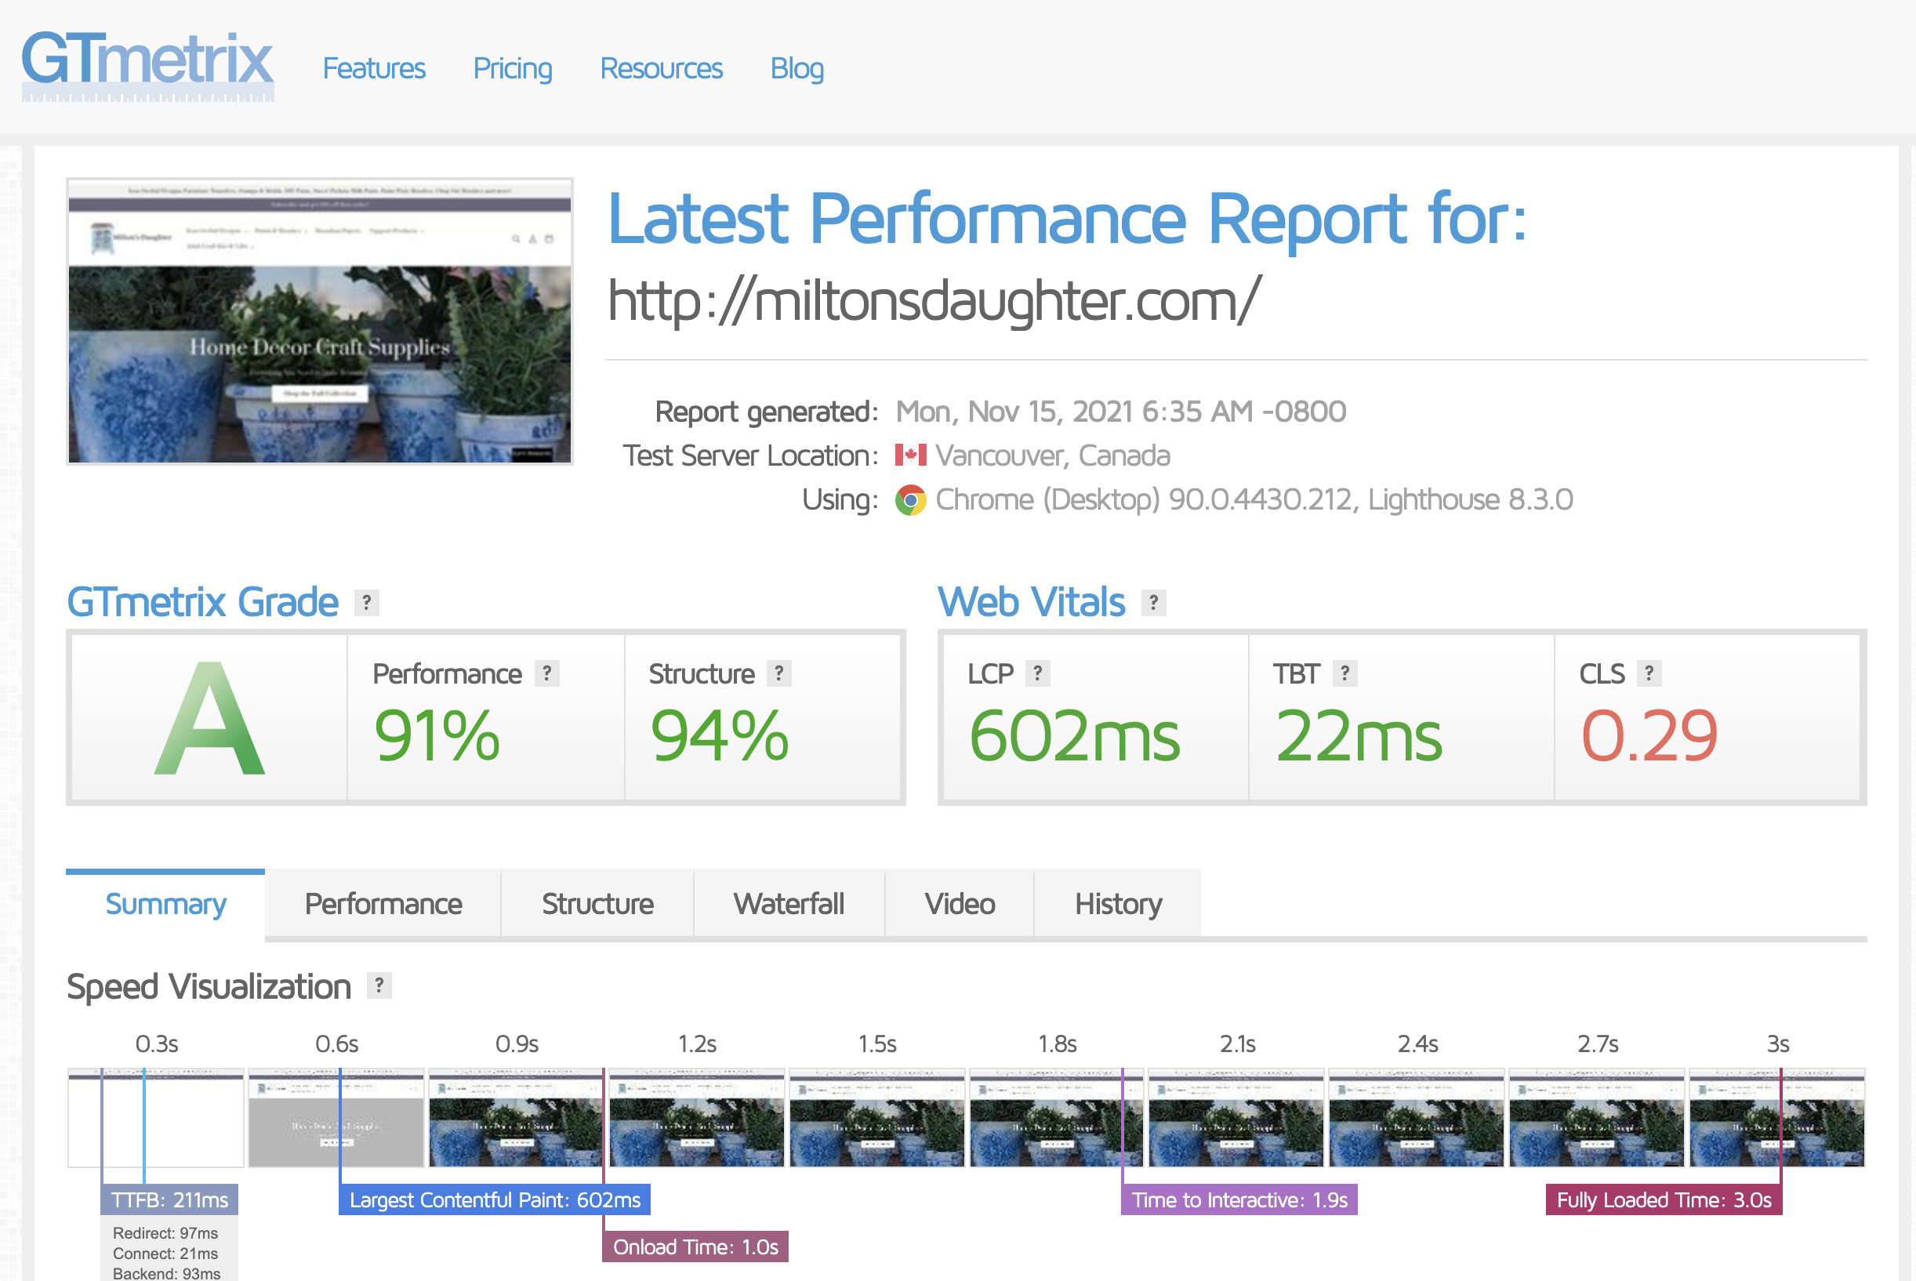Click Speed Visualization help icon
The width and height of the screenshot is (1916, 1281).
point(379,986)
